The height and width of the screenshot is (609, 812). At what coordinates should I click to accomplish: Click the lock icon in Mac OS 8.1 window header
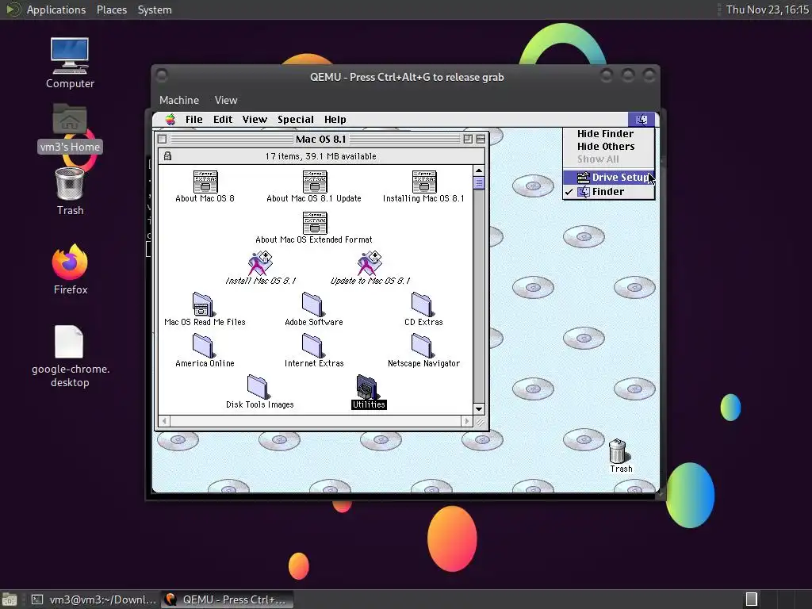pyautogui.click(x=167, y=156)
